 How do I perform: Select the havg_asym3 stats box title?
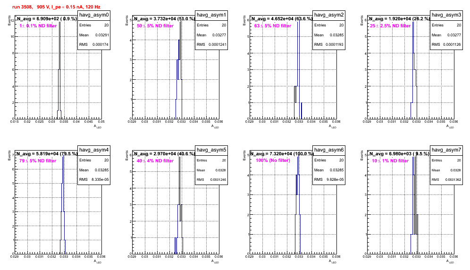[x=446, y=15]
